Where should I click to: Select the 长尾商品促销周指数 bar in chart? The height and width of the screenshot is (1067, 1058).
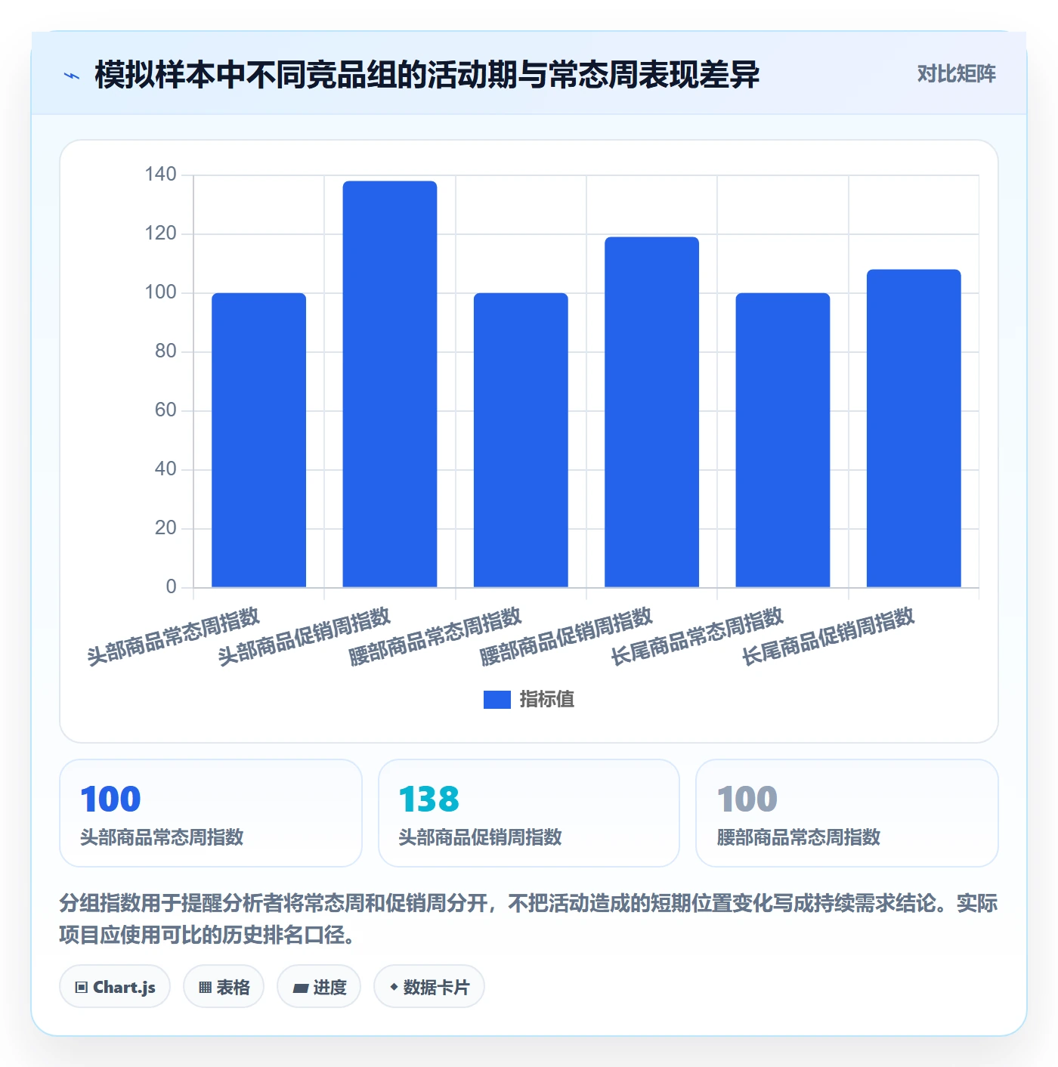(914, 428)
